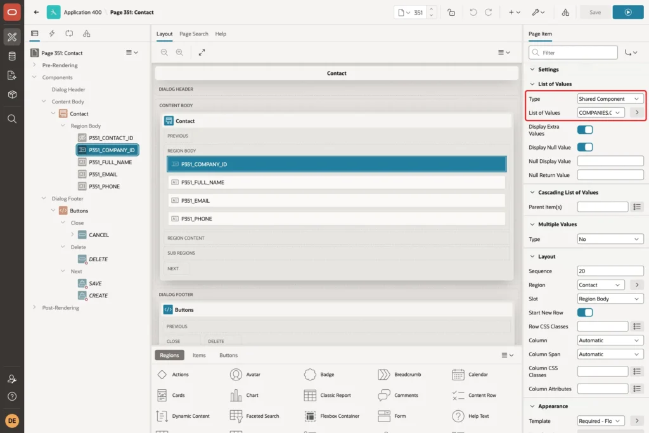Open the Slot Region Body dropdown
This screenshot has width=649, height=433.
pos(610,299)
